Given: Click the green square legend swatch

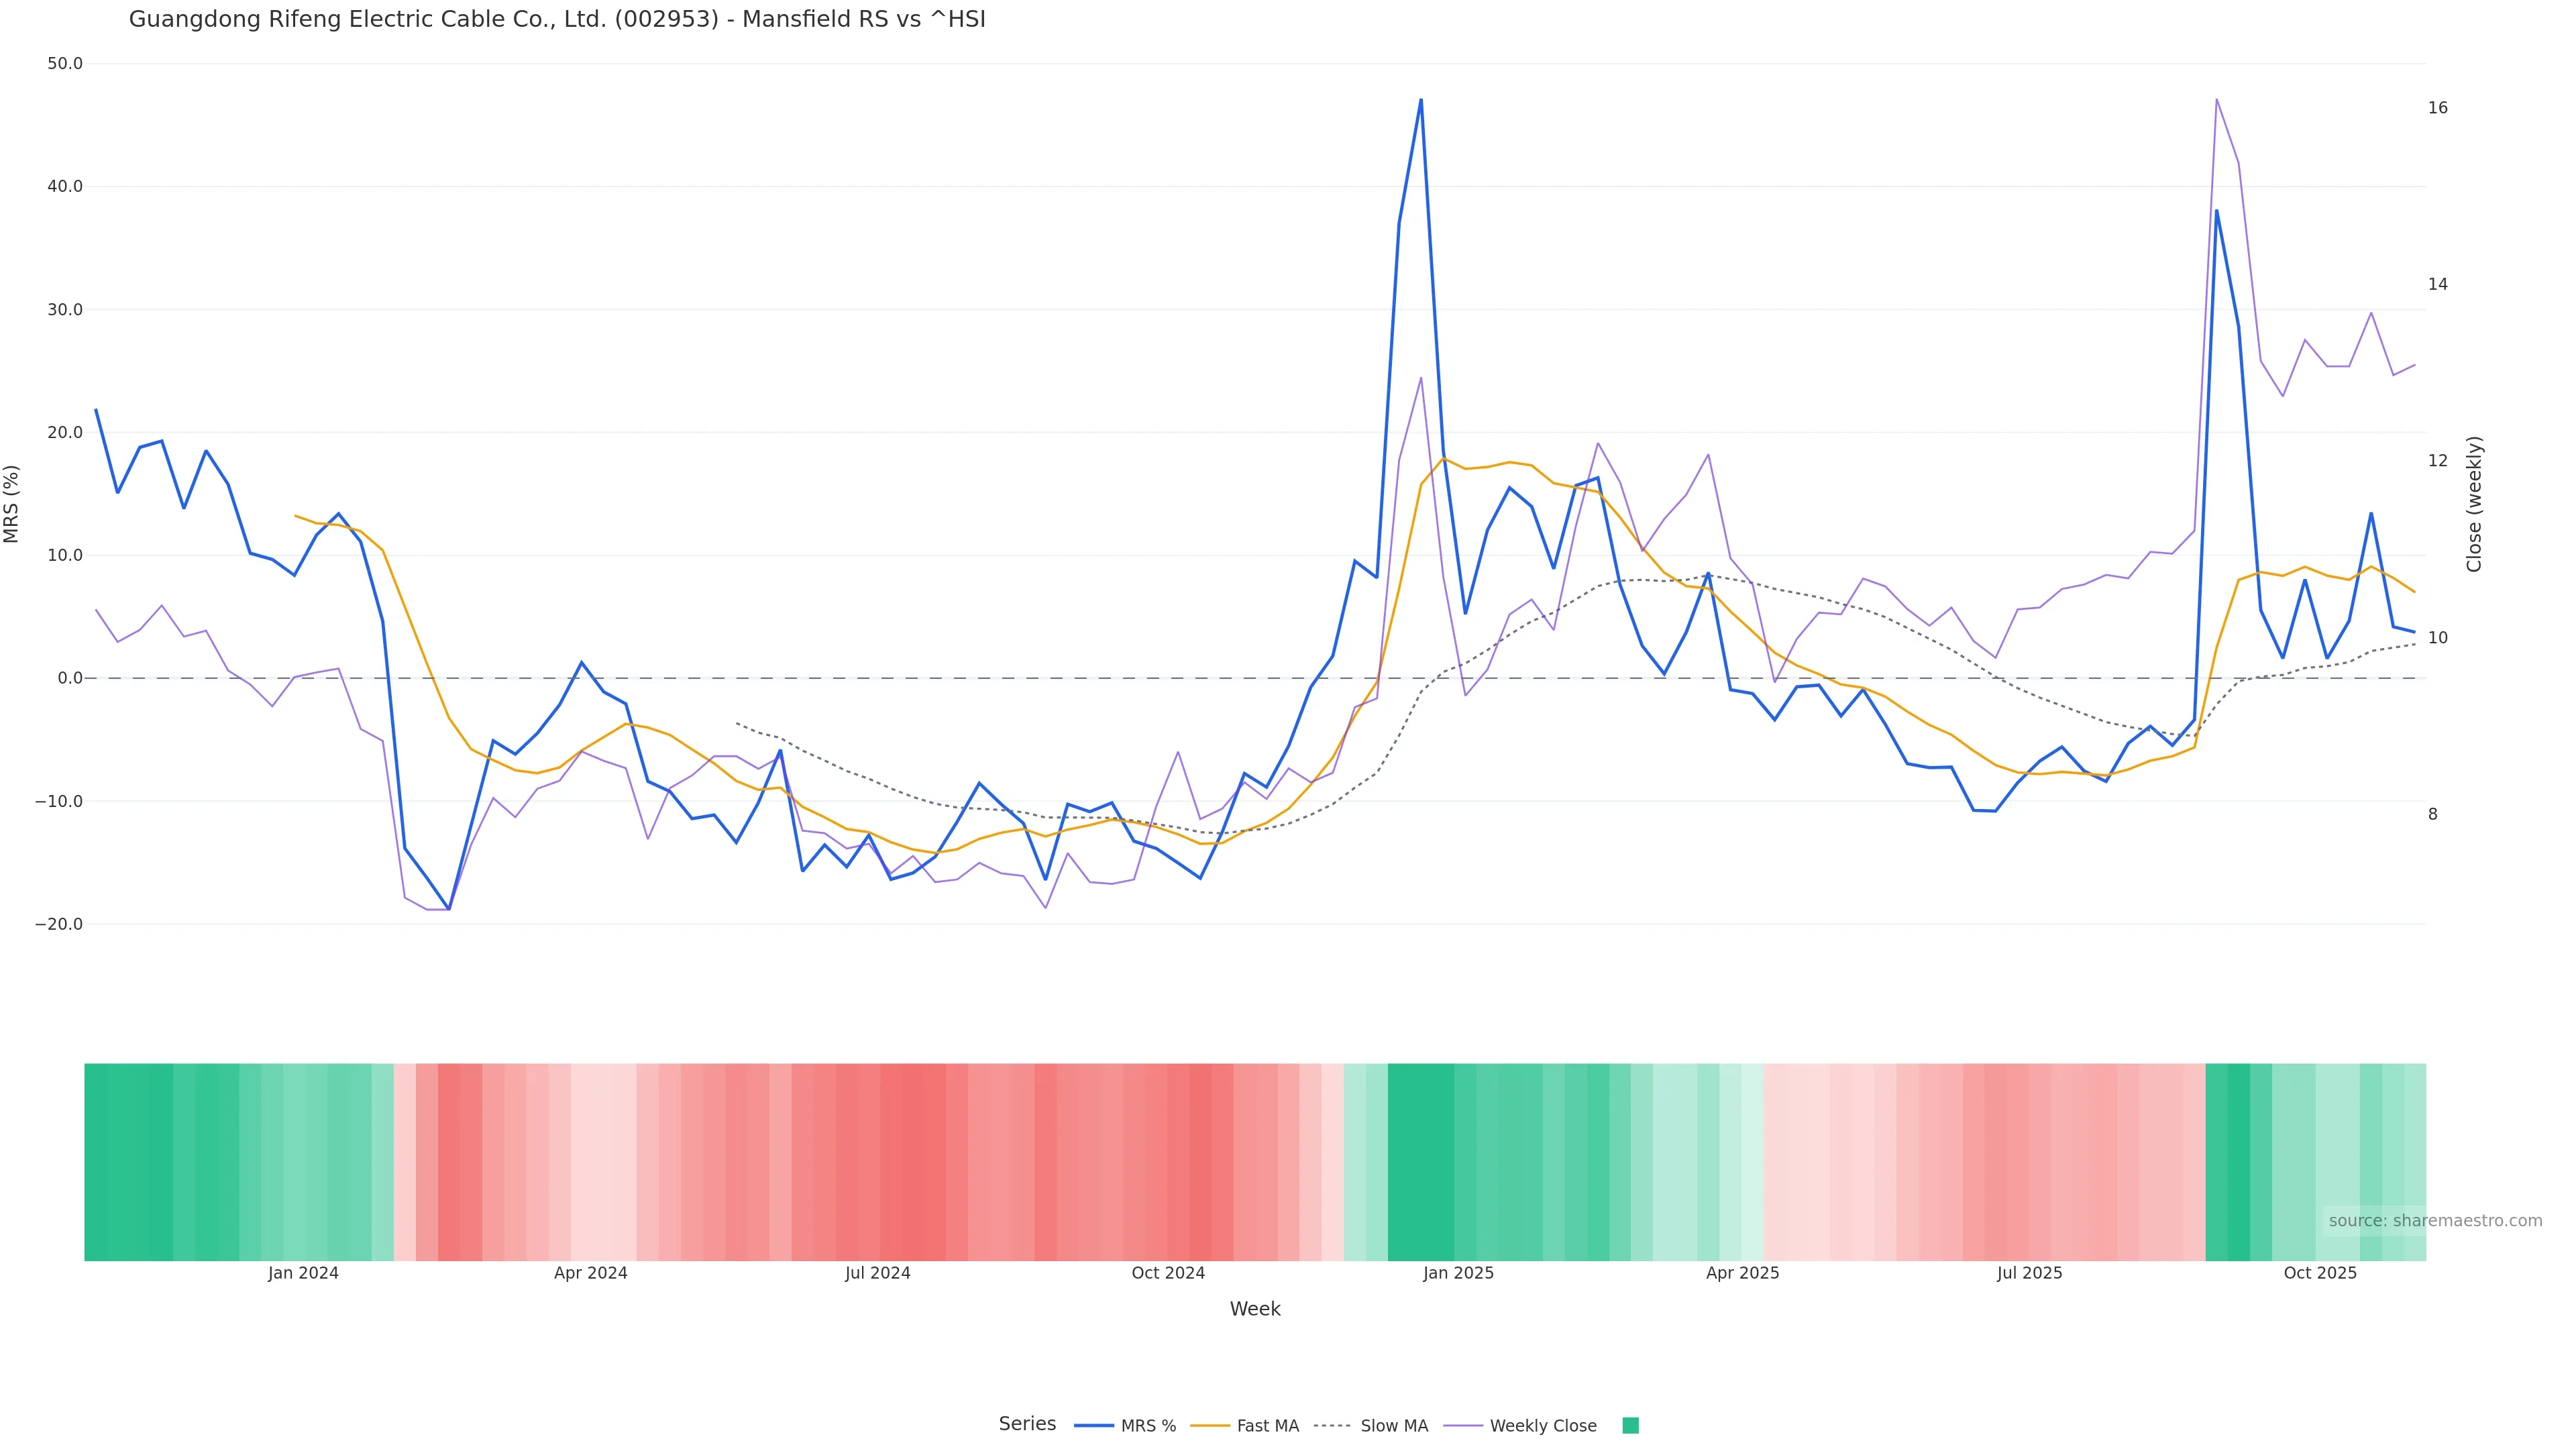Looking at the screenshot, I should pos(1630,1426).
